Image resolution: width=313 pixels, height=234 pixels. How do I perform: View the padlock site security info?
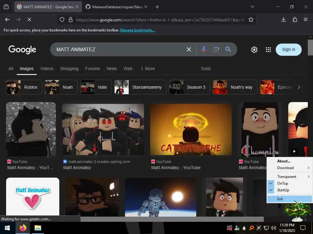(x=71, y=19)
